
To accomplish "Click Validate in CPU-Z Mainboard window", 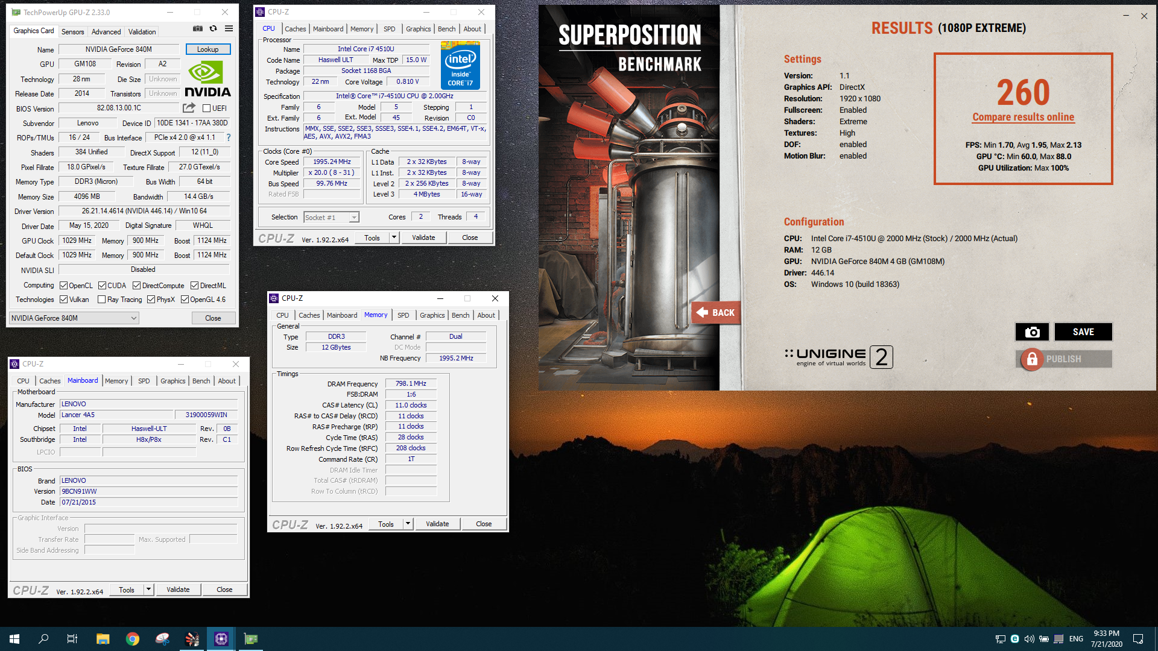I will 178,590.
